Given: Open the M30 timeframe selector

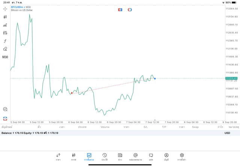Looking at the screenshot, I should [x=5, y=57].
